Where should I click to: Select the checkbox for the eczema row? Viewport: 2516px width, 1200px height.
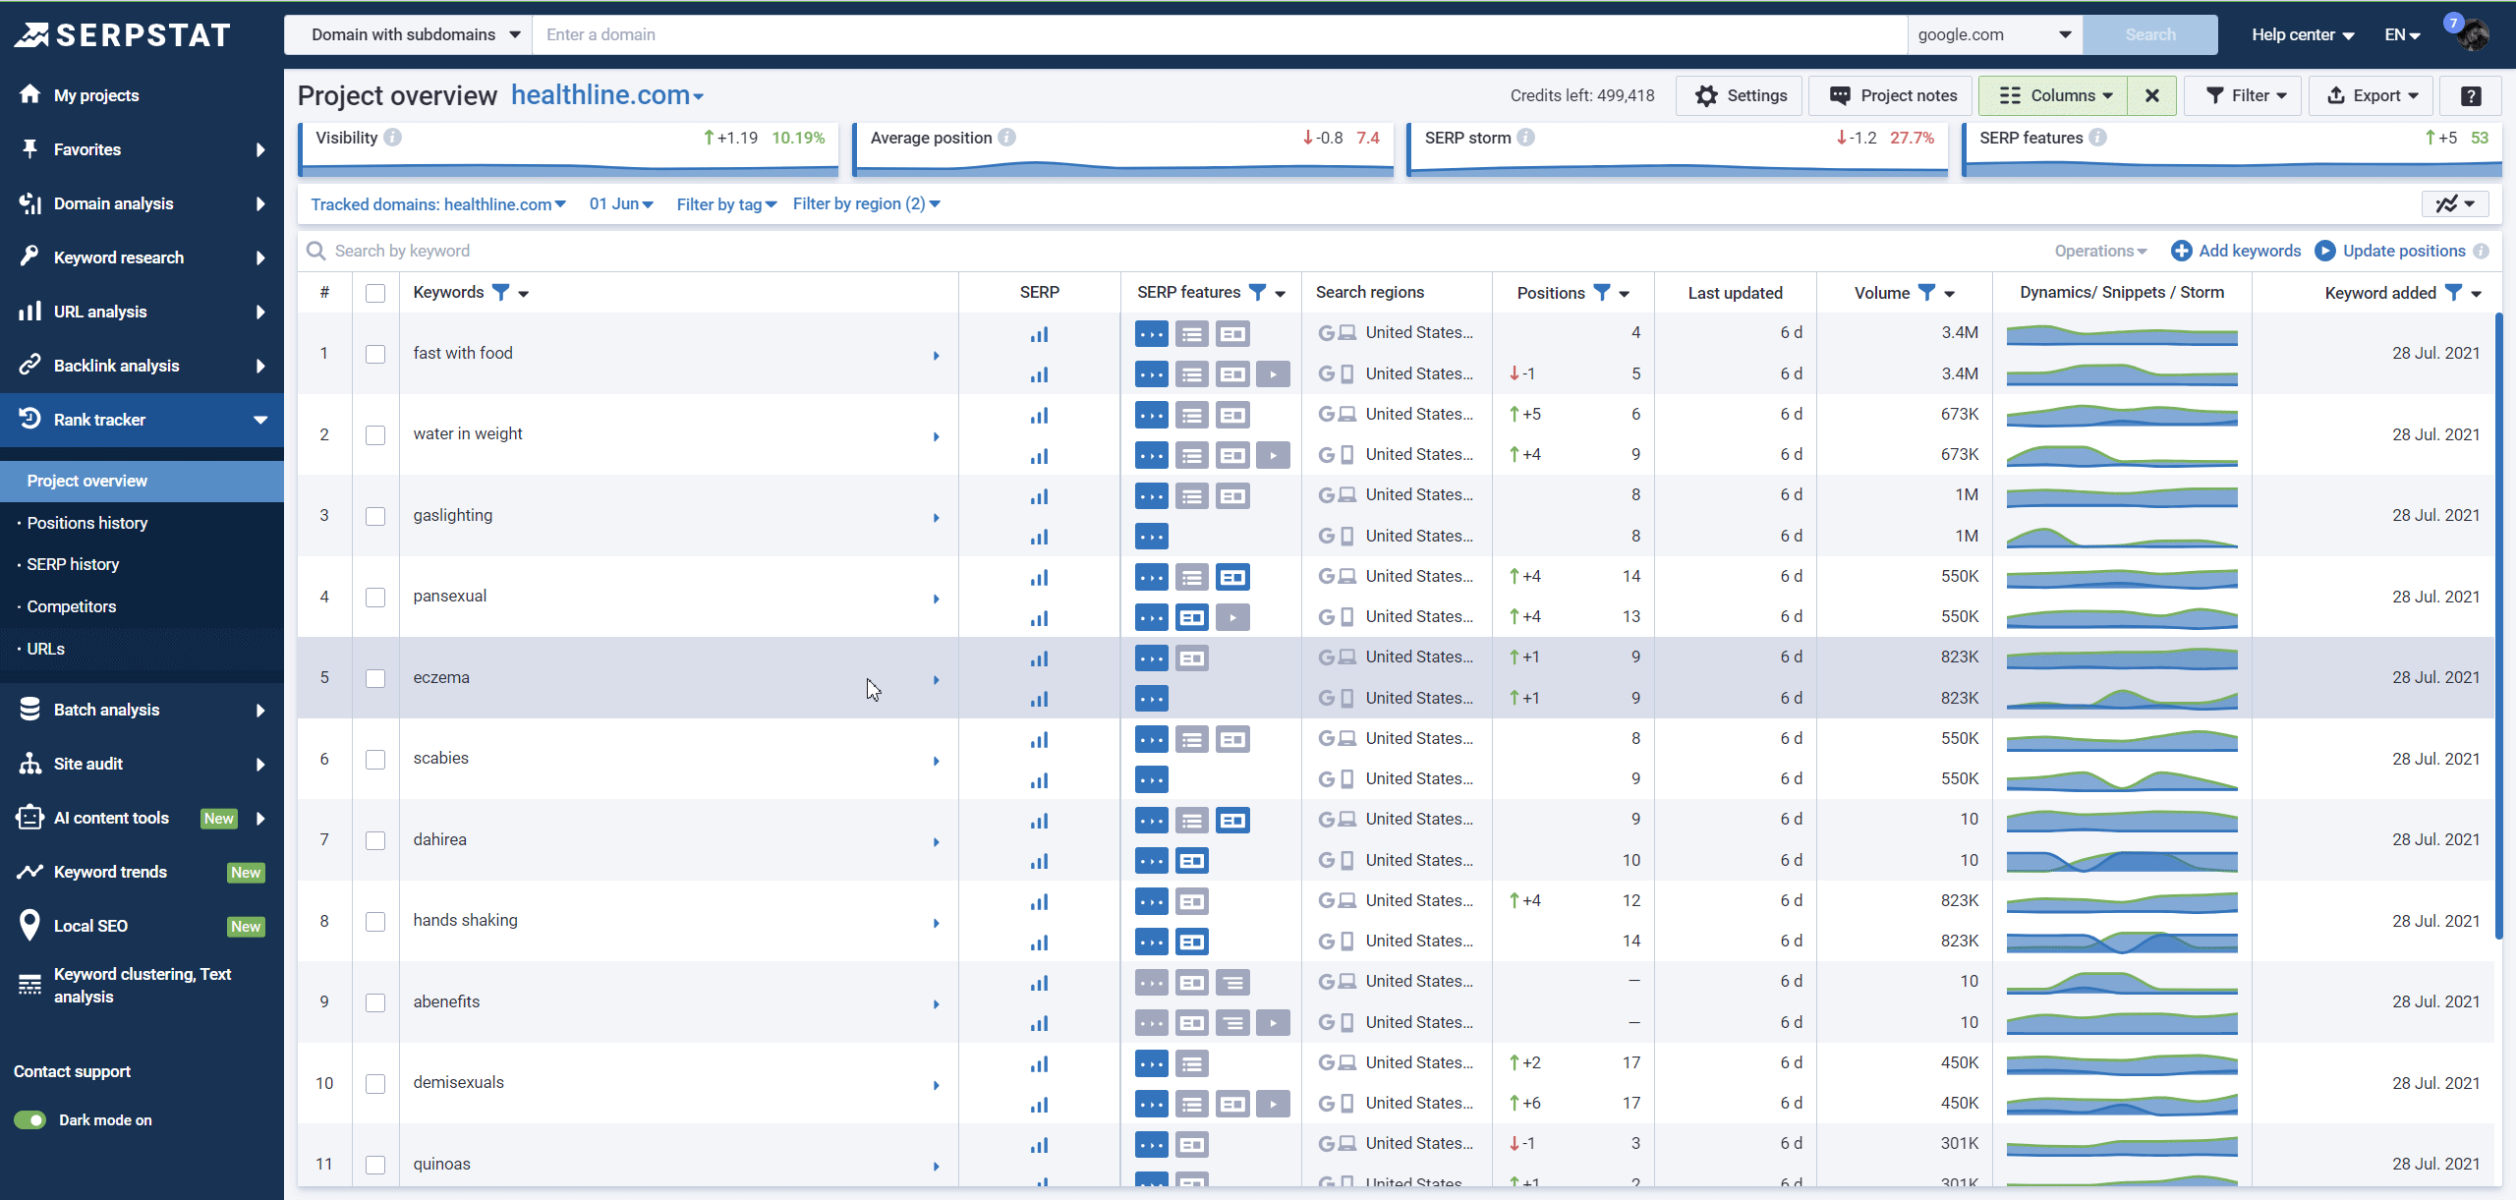374,677
